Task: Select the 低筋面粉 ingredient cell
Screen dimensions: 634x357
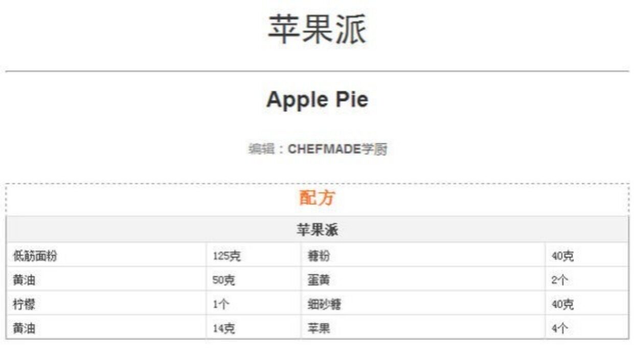Action: coord(35,256)
